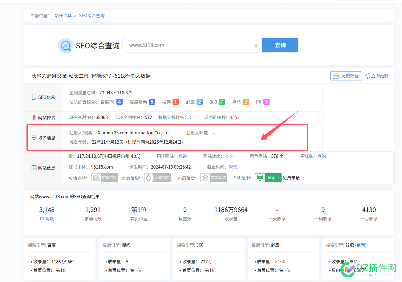Click the 官网认证 Baidu paw badge

click(213, 178)
